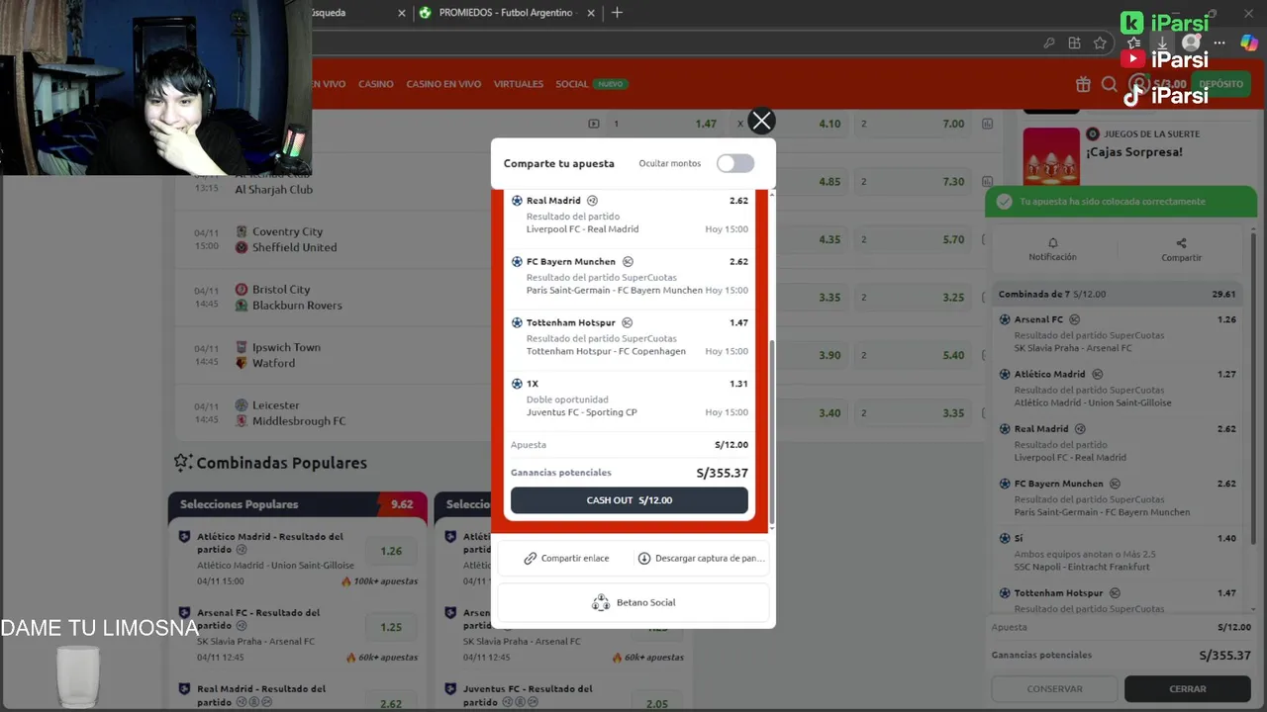Click CERRAR in bet confirmation panel
The image size is (1267, 712).
(x=1188, y=689)
